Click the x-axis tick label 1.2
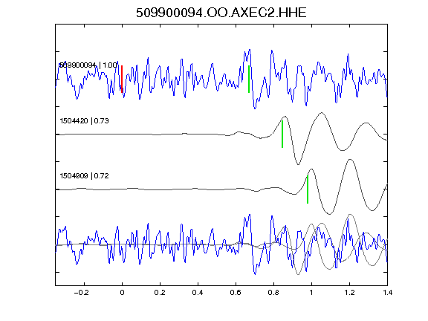The image size is (428, 321). [x=349, y=293]
